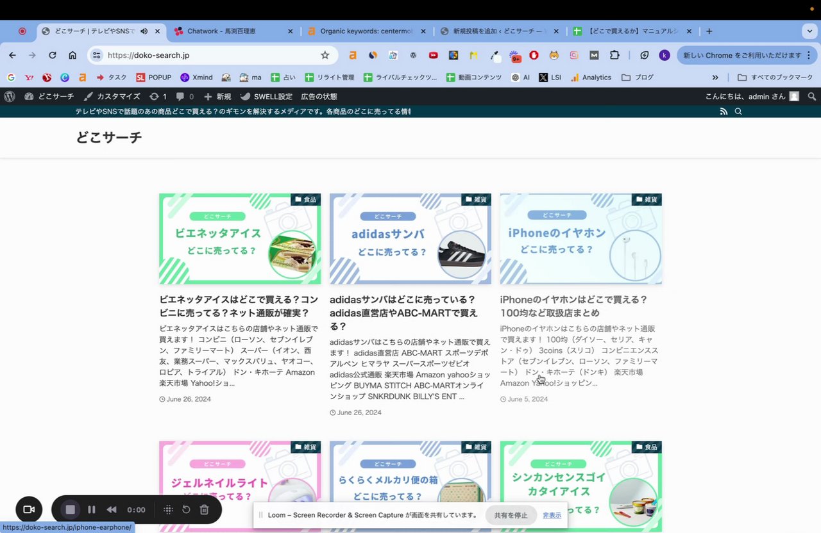Rewind the Loom recording
This screenshot has height=533, width=821.
click(x=112, y=510)
